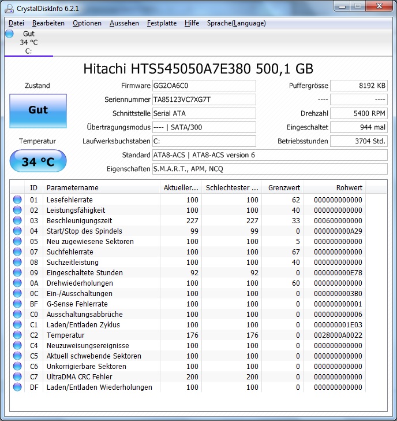Screen dimensions: 397x421
Task: Click the status orb for 07 Suchfehlerrate
Action: (17, 252)
